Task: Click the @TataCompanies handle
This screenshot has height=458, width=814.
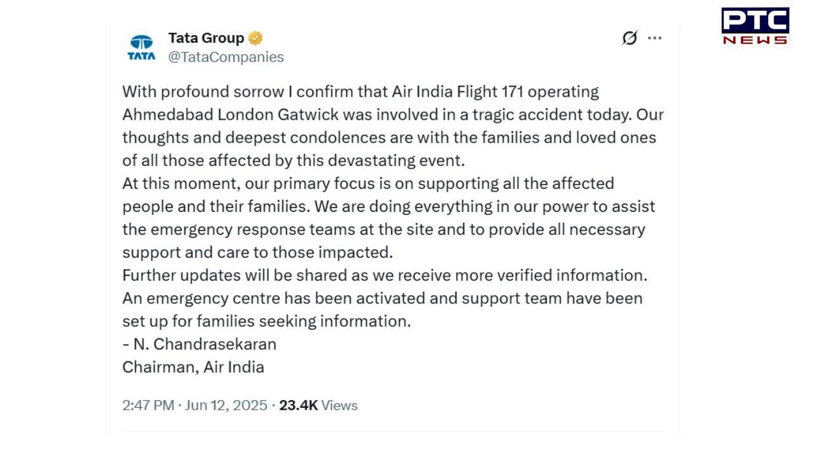Action: pos(226,57)
